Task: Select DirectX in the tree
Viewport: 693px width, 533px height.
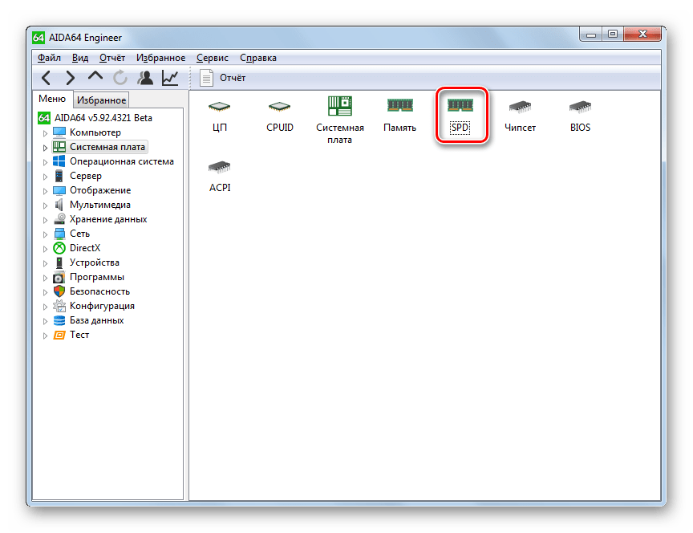Action: tap(84, 248)
